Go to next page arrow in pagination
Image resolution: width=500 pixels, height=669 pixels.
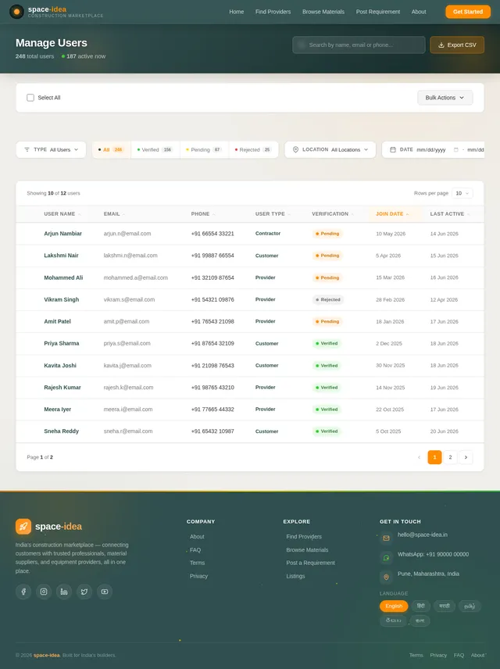[x=466, y=457]
